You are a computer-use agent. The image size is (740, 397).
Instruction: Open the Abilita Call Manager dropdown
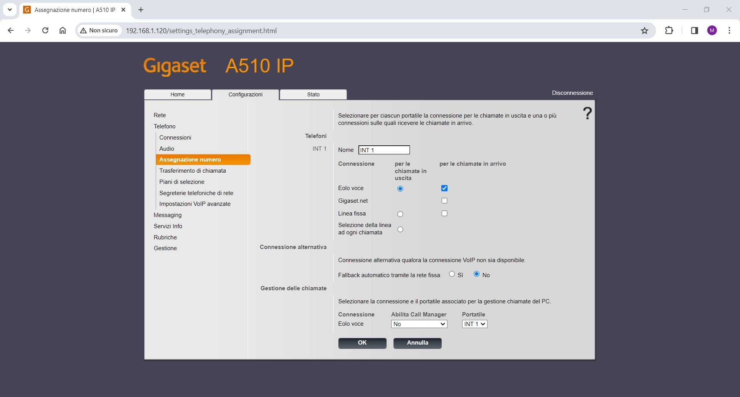click(x=419, y=324)
